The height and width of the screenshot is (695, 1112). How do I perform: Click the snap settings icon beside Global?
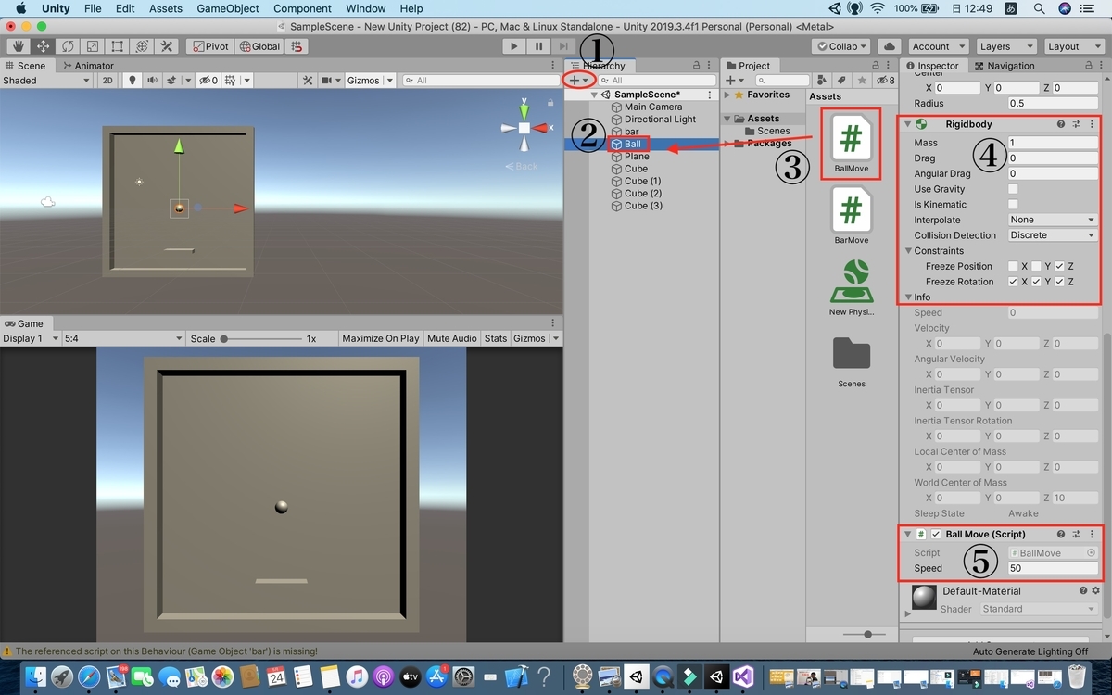tap(297, 46)
